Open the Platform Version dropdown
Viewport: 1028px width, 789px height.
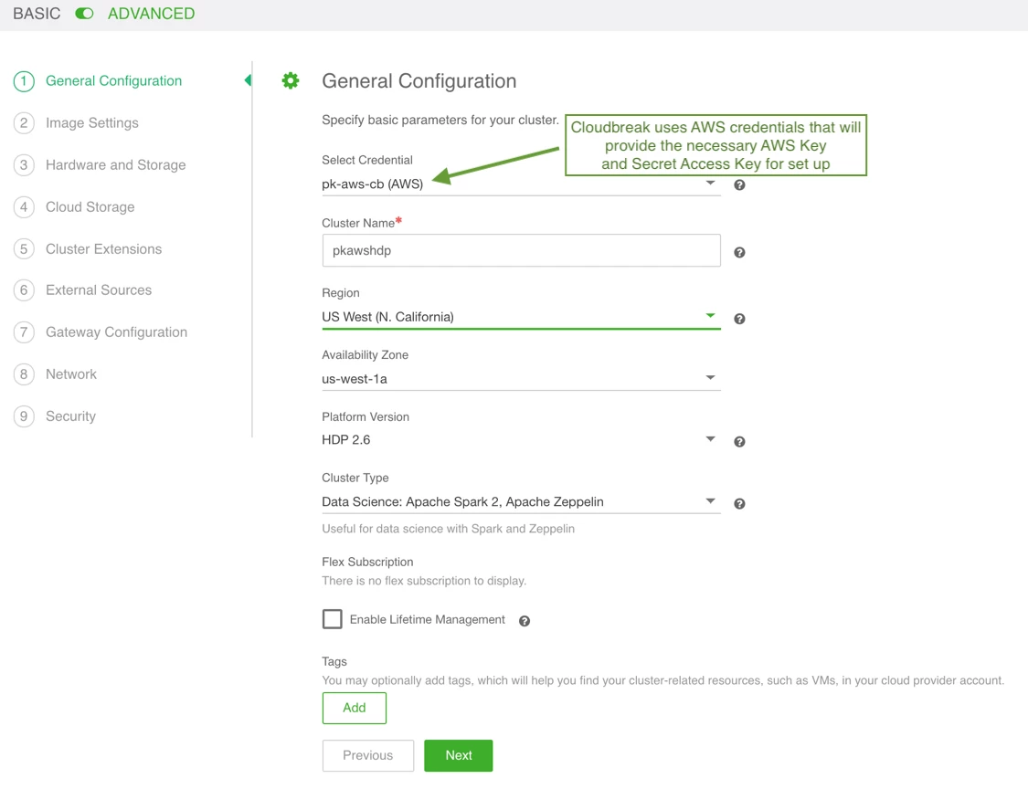pyautogui.click(x=521, y=440)
